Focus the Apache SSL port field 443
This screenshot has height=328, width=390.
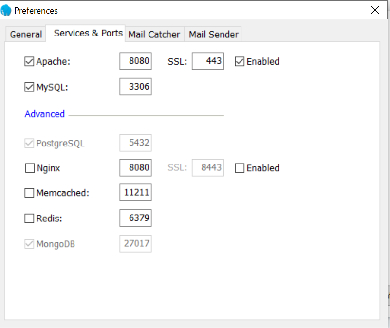click(208, 61)
